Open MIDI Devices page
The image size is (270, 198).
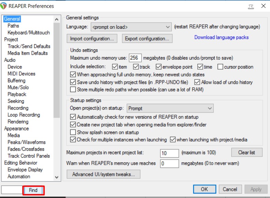[x=21, y=74]
